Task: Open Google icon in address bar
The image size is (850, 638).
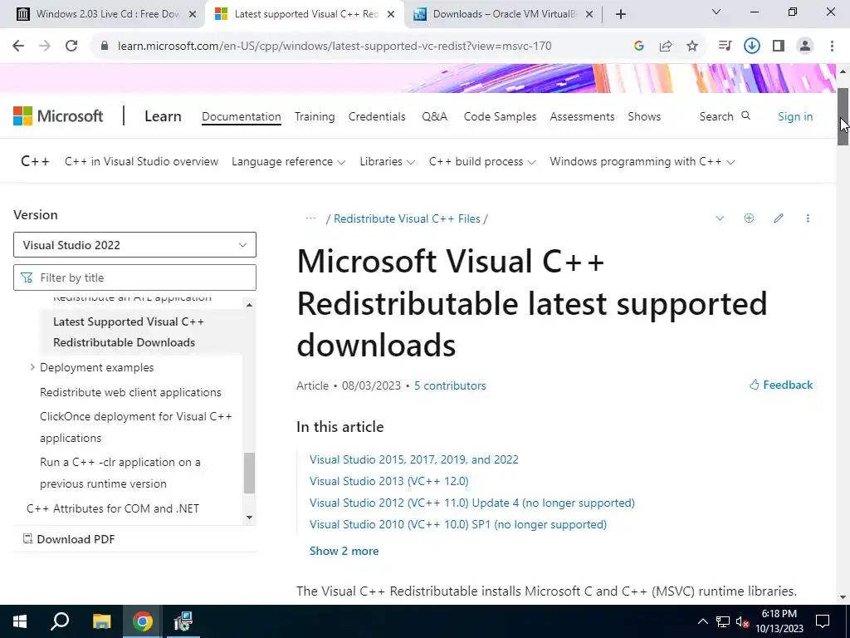Action: 638,47
